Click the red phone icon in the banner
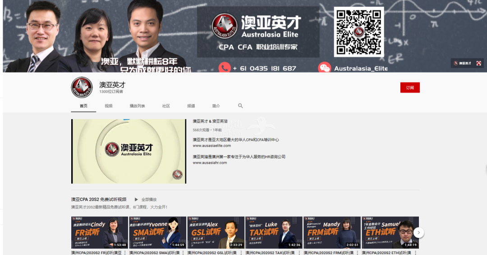 coord(225,67)
